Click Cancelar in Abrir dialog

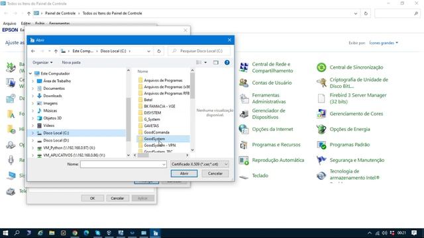point(215,173)
